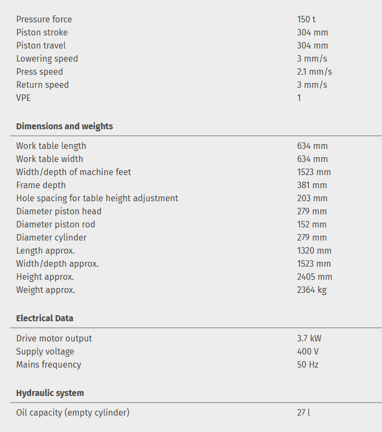Select the Oil capacity 27 l value

pyautogui.click(x=303, y=412)
